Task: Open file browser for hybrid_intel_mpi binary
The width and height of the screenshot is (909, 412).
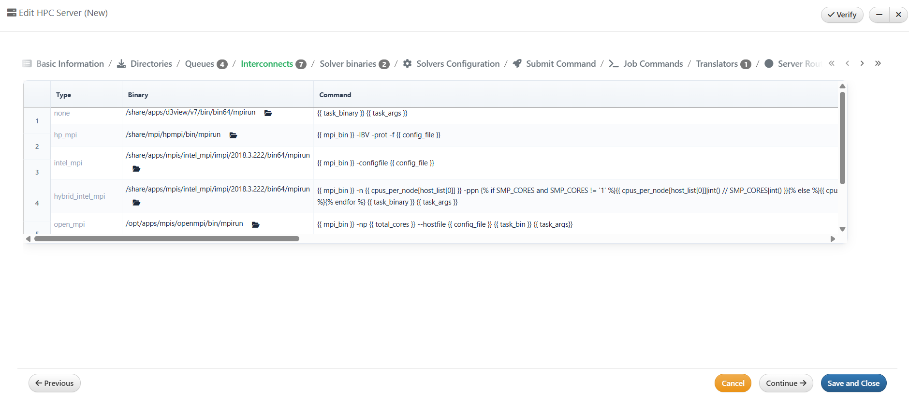Action: [136, 203]
